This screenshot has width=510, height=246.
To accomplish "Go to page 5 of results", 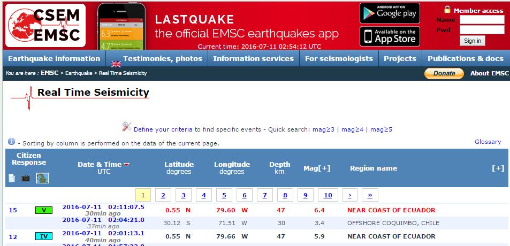I will click(224, 195).
